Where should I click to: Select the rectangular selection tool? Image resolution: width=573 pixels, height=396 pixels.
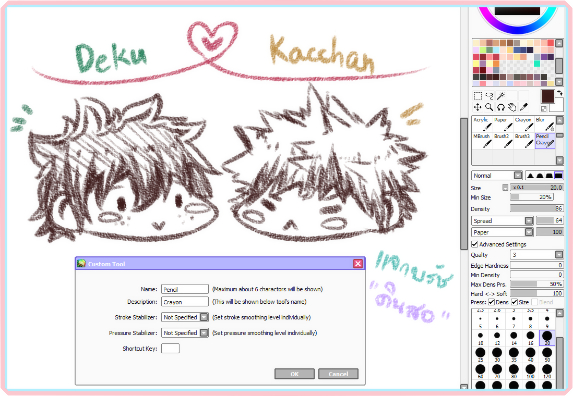pos(477,96)
